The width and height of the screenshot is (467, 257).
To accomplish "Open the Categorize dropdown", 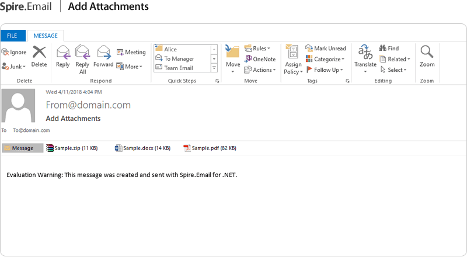I will click(325, 59).
